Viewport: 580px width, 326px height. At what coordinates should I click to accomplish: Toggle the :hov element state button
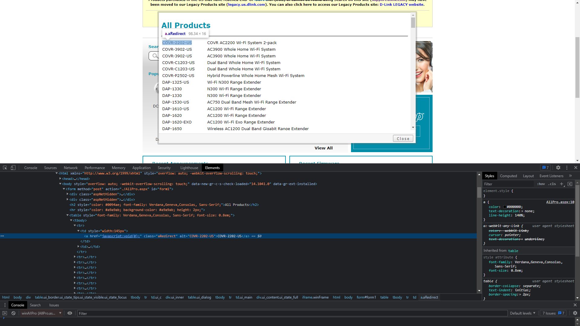click(541, 184)
